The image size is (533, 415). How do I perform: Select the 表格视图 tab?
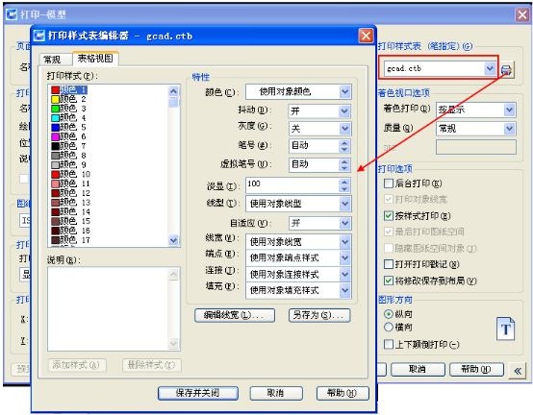click(x=95, y=59)
